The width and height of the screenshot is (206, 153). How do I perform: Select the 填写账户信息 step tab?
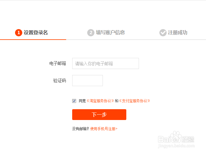point(110,33)
